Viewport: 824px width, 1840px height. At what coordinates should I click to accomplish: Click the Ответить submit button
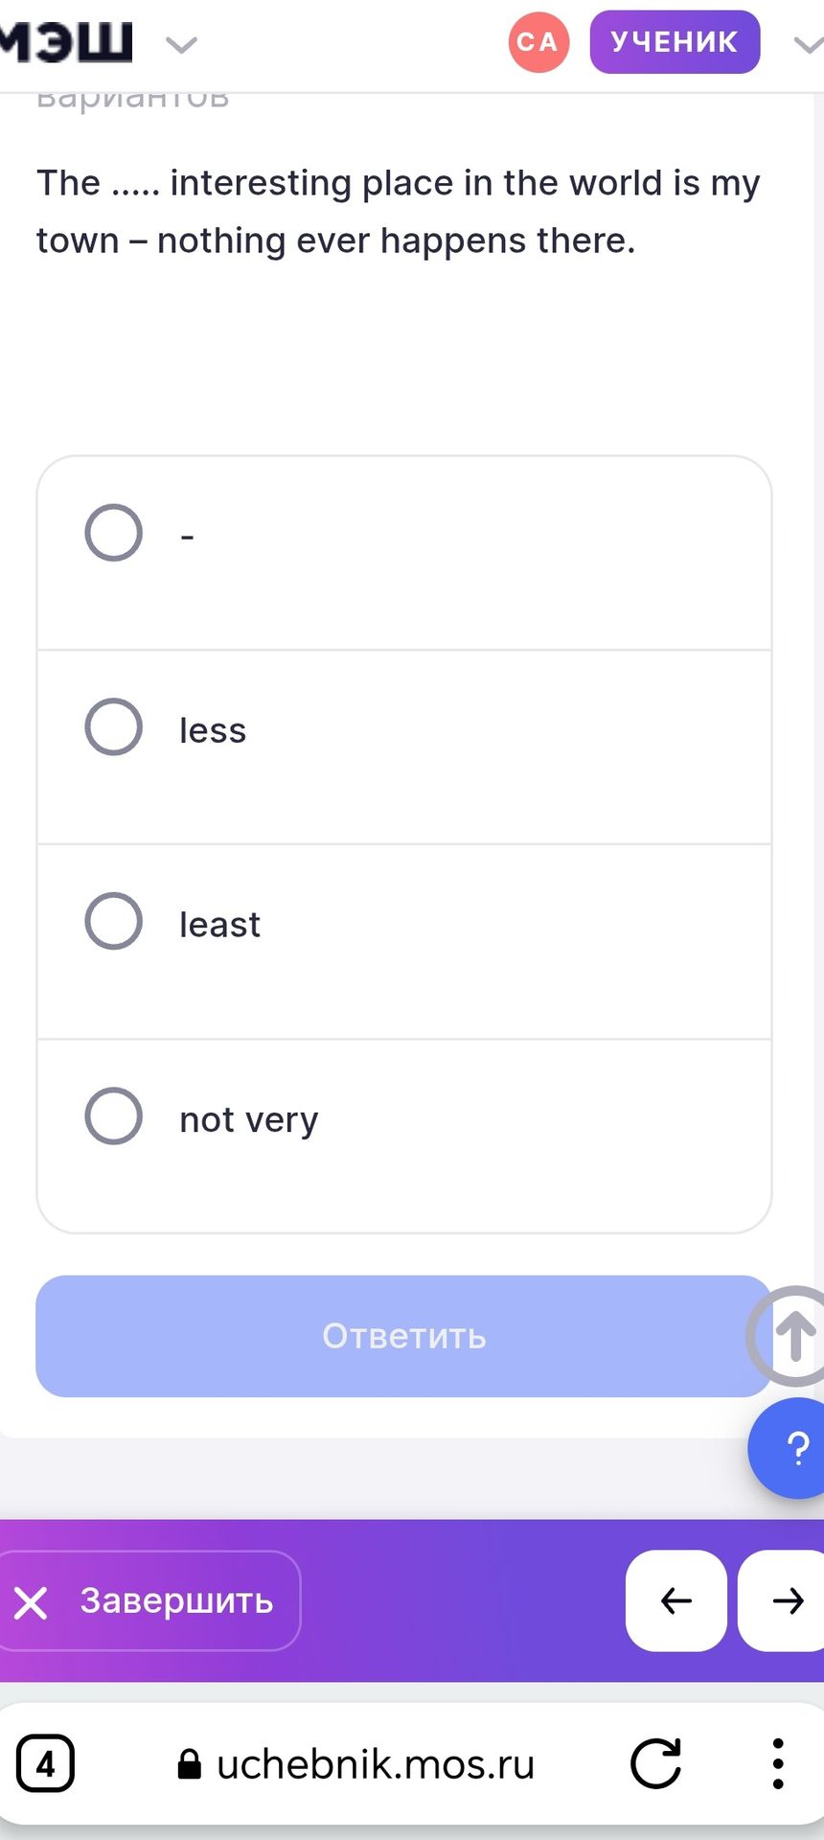[403, 1336]
